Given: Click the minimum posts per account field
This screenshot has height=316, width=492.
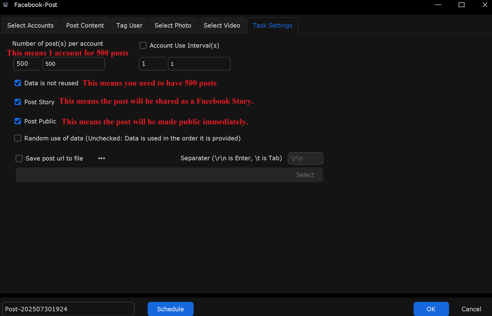Looking at the screenshot, I should (27, 64).
